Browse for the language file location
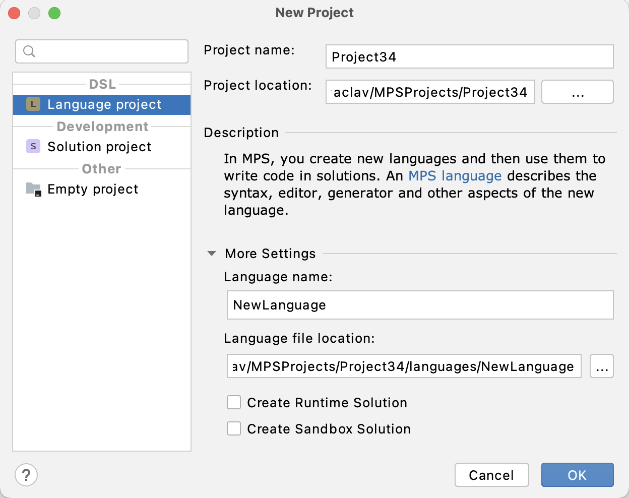The height and width of the screenshot is (498, 629). (601, 366)
